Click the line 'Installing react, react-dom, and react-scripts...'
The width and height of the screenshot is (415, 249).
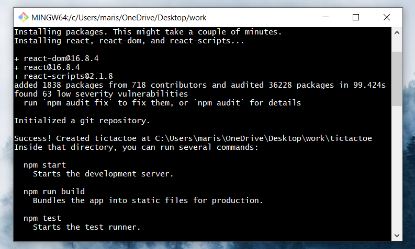(x=129, y=41)
